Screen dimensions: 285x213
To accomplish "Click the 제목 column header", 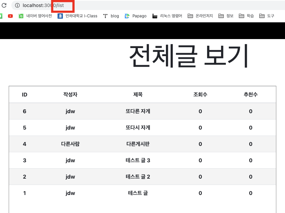I will [x=138, y=94].
